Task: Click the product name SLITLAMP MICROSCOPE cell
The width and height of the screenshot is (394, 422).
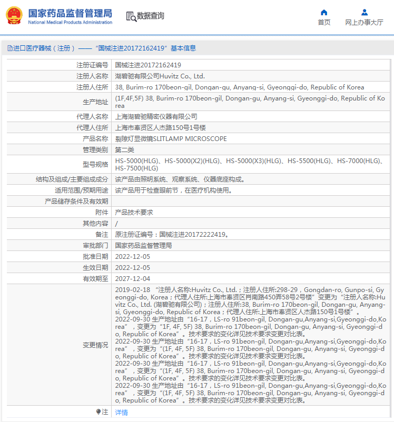Action: [x=171, y=139]
